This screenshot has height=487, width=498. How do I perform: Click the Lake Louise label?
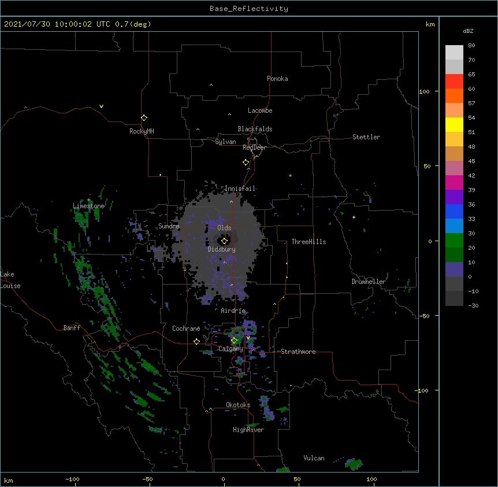10,280
